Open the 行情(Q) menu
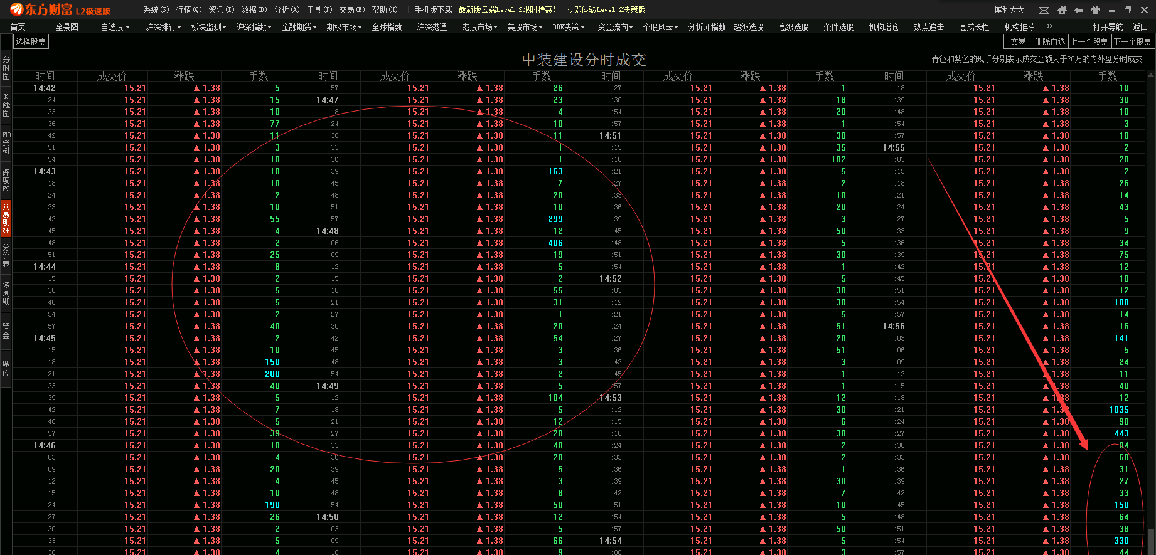Viewport: 1156px width, 555px height. point(188,9)
